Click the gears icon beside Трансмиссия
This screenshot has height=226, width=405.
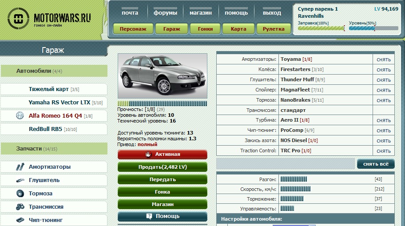pos(20,207)
